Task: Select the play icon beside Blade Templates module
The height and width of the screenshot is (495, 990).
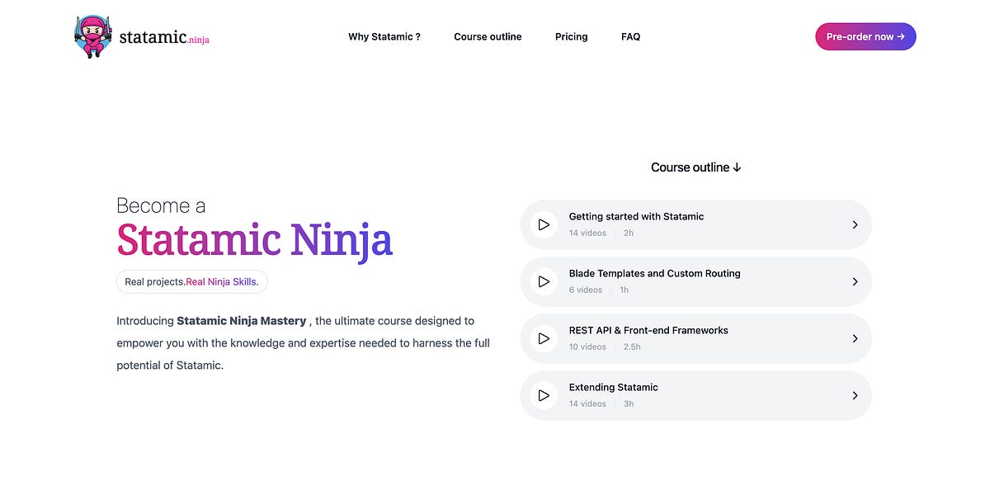Action: point(543,281)
